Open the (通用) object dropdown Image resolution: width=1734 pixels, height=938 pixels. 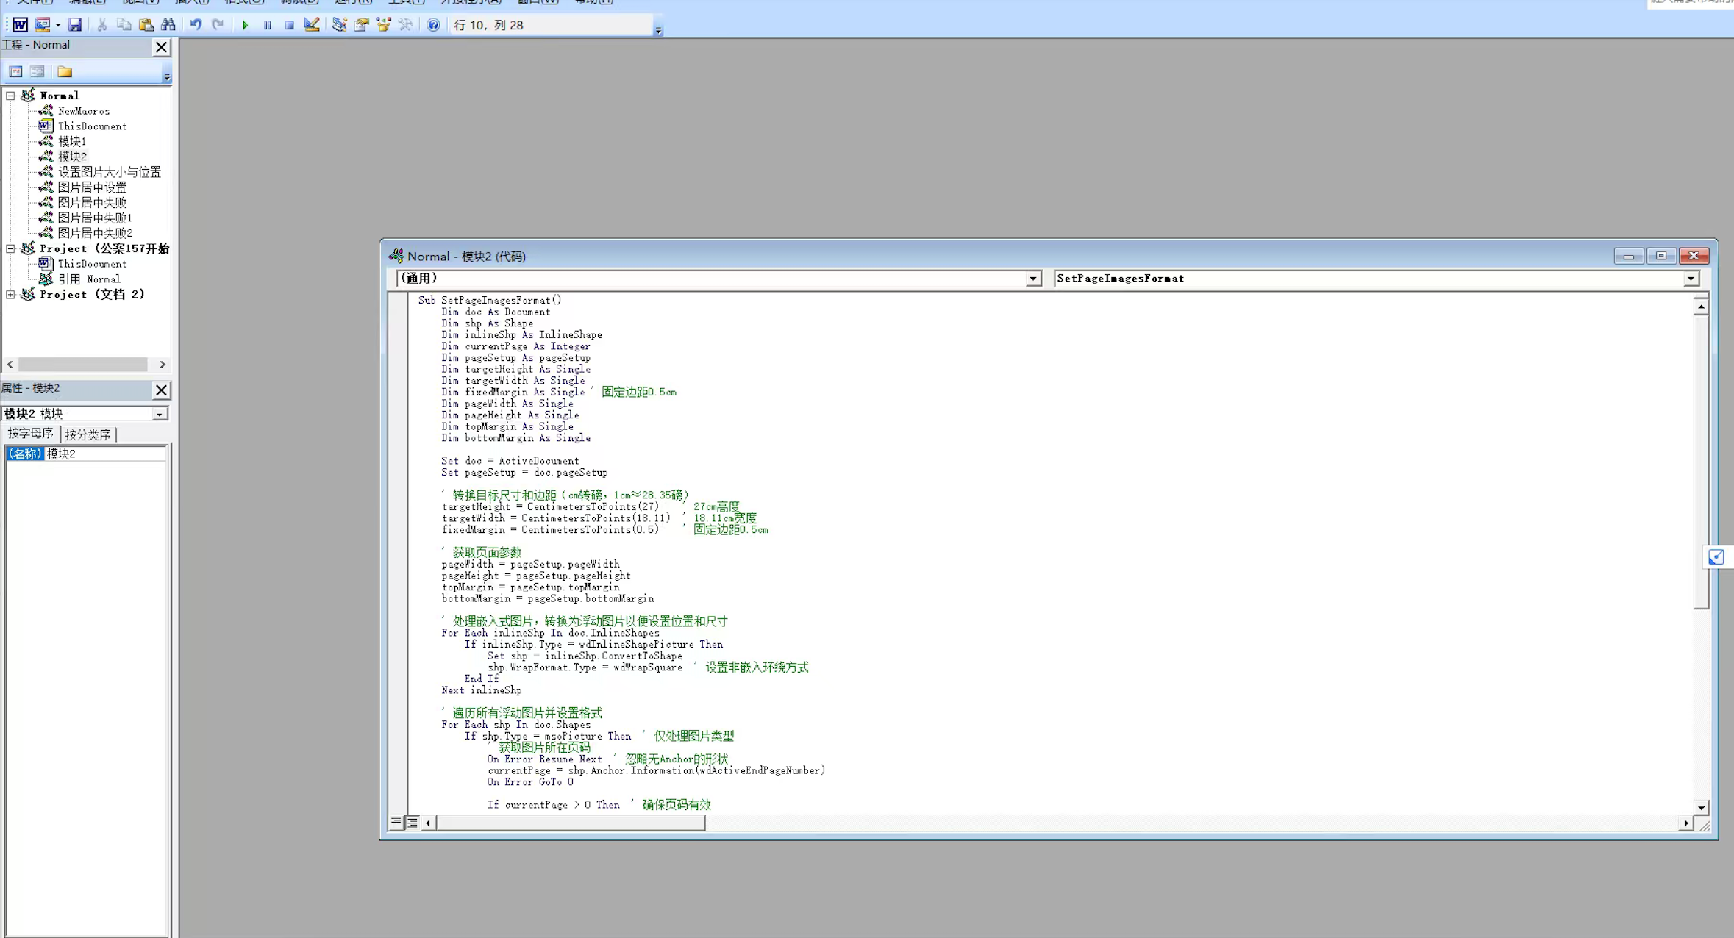1033,279
